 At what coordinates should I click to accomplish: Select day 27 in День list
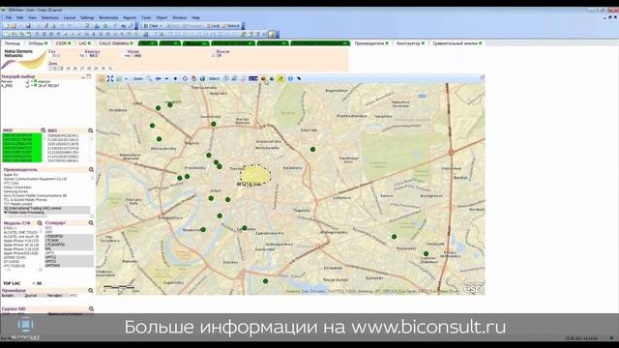tap(82, 69)
